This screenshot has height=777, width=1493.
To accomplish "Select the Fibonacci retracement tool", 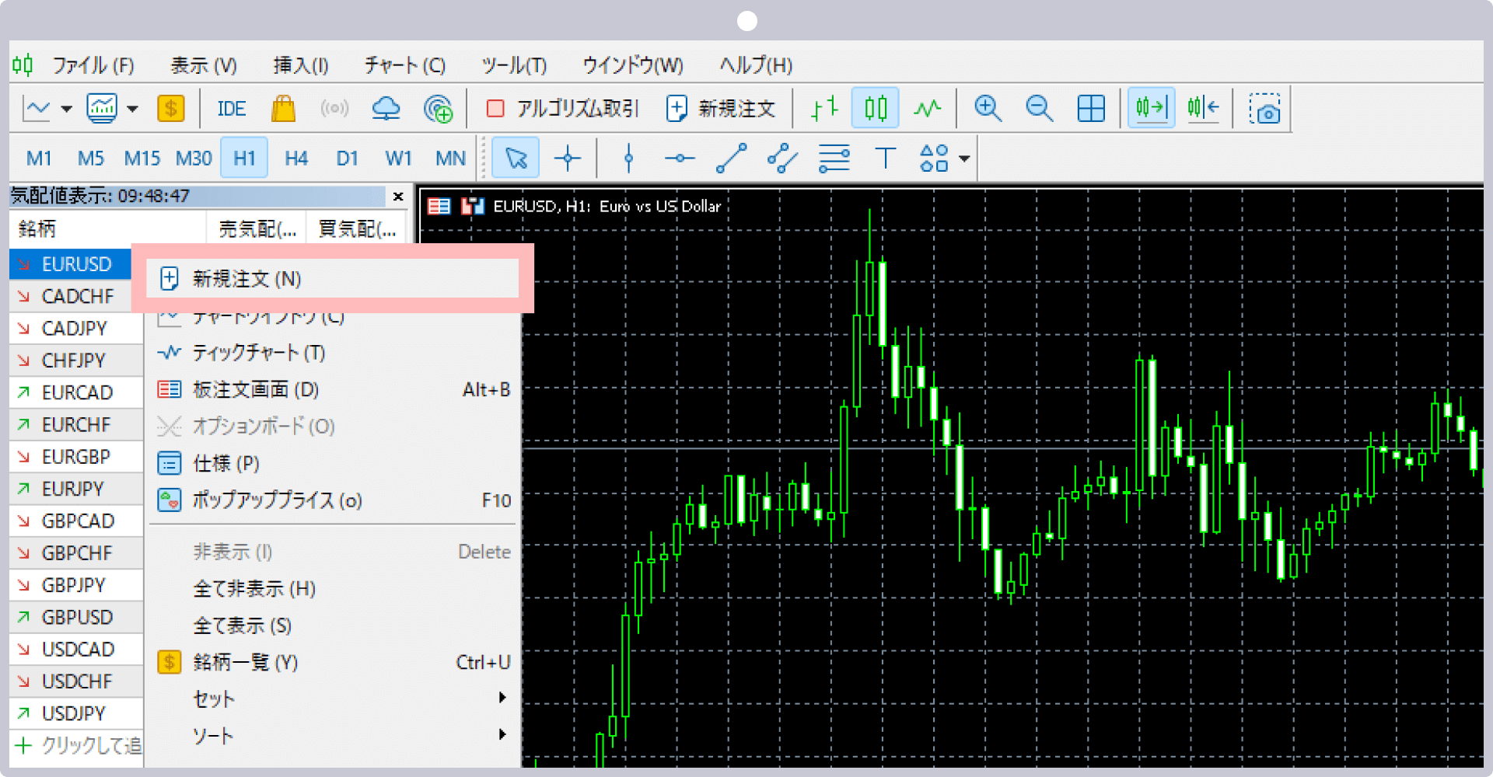I will coord(834,159).
